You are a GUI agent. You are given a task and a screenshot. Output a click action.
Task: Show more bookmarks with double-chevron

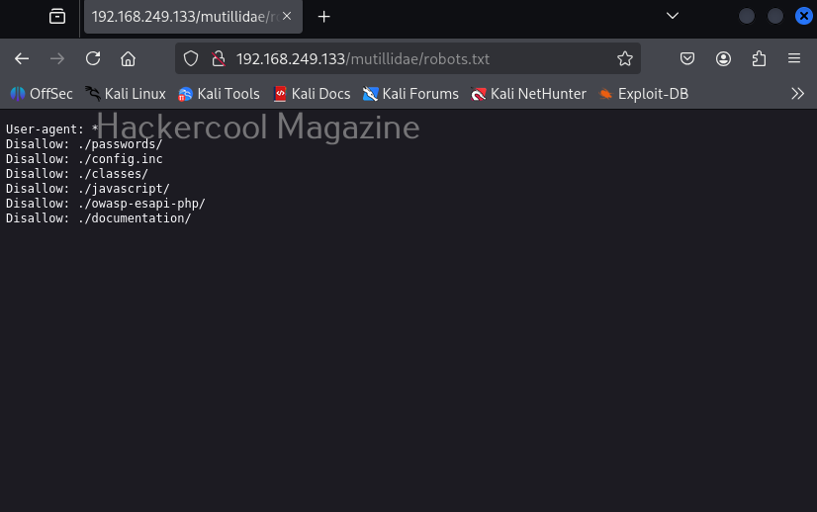pyautogui.click(x=797, y=94)
